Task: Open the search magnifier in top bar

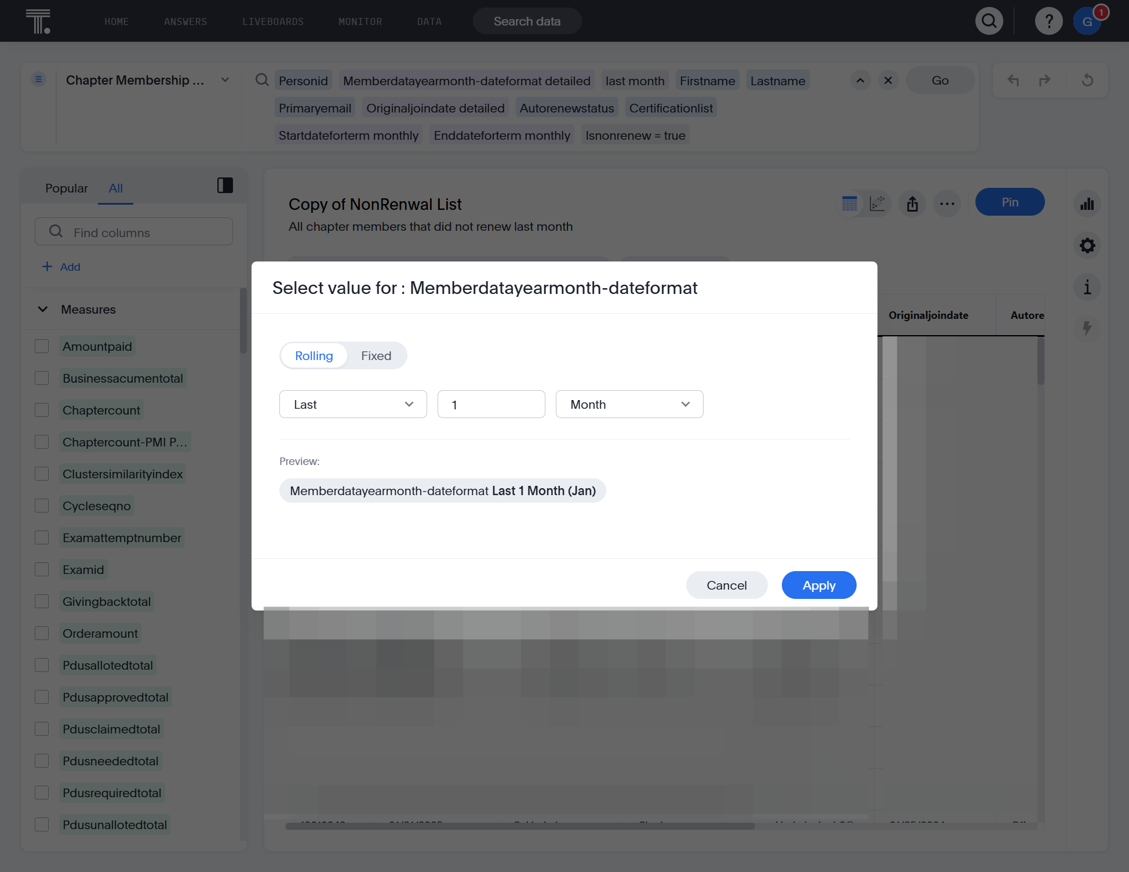Action: tap(989, 21)
